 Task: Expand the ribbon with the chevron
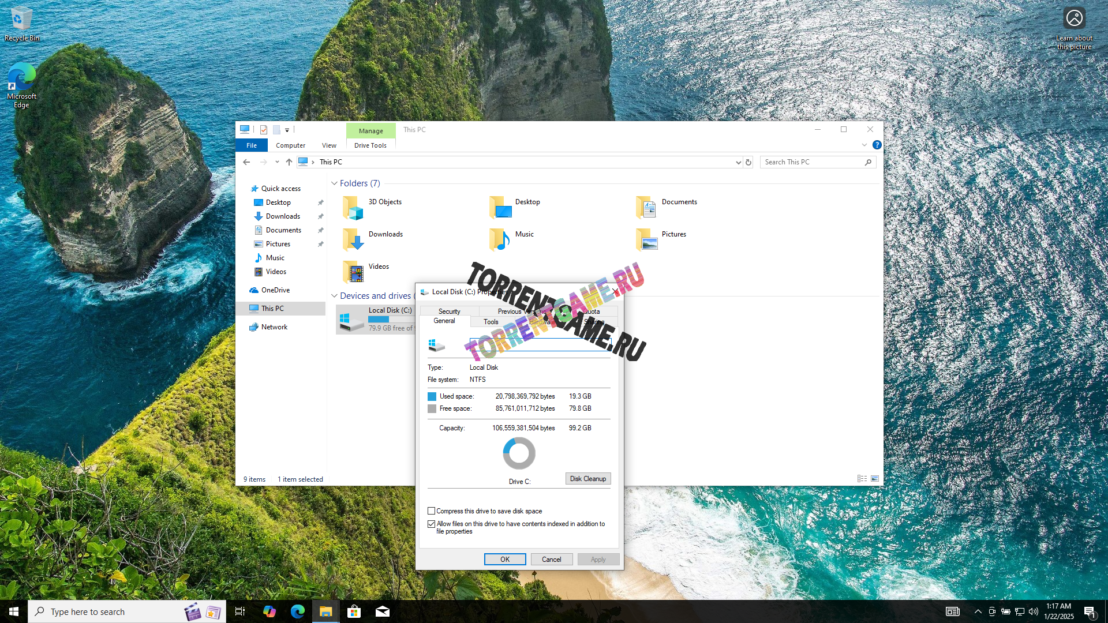pos(864,145)
